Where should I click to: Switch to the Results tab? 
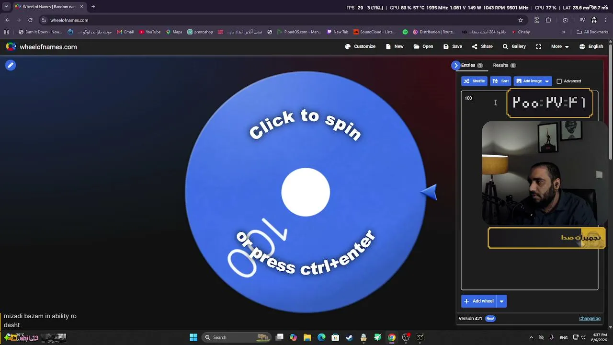(x=504, y=65)
